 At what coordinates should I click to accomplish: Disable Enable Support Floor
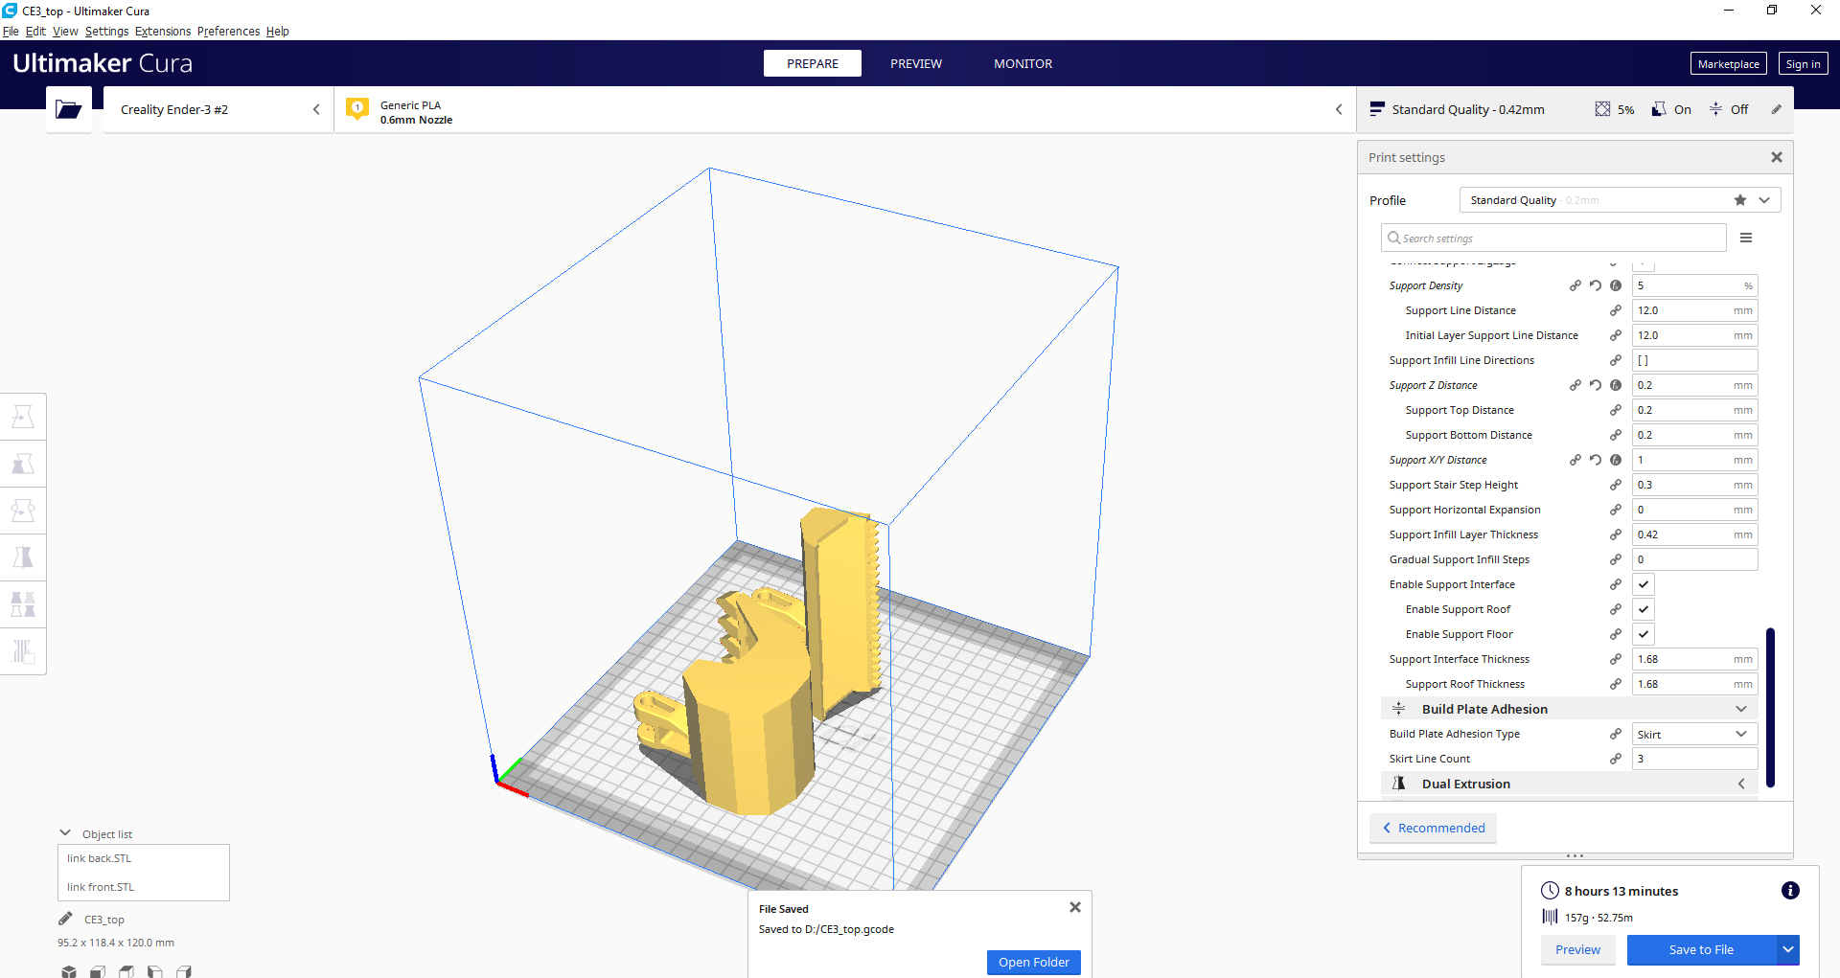pos(1644,633)
